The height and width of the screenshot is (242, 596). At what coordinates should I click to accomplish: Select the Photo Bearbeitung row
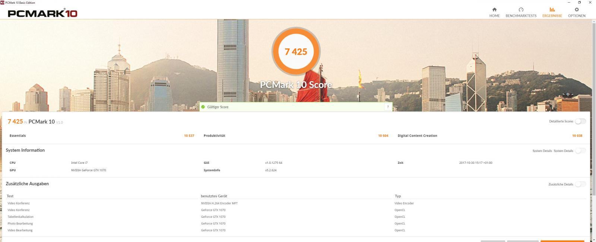[x=296, y=223]
